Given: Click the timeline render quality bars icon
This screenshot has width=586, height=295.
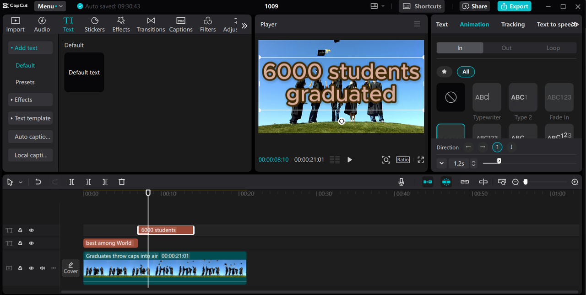Looking at the screenshot, I should [x=335, y=159].
